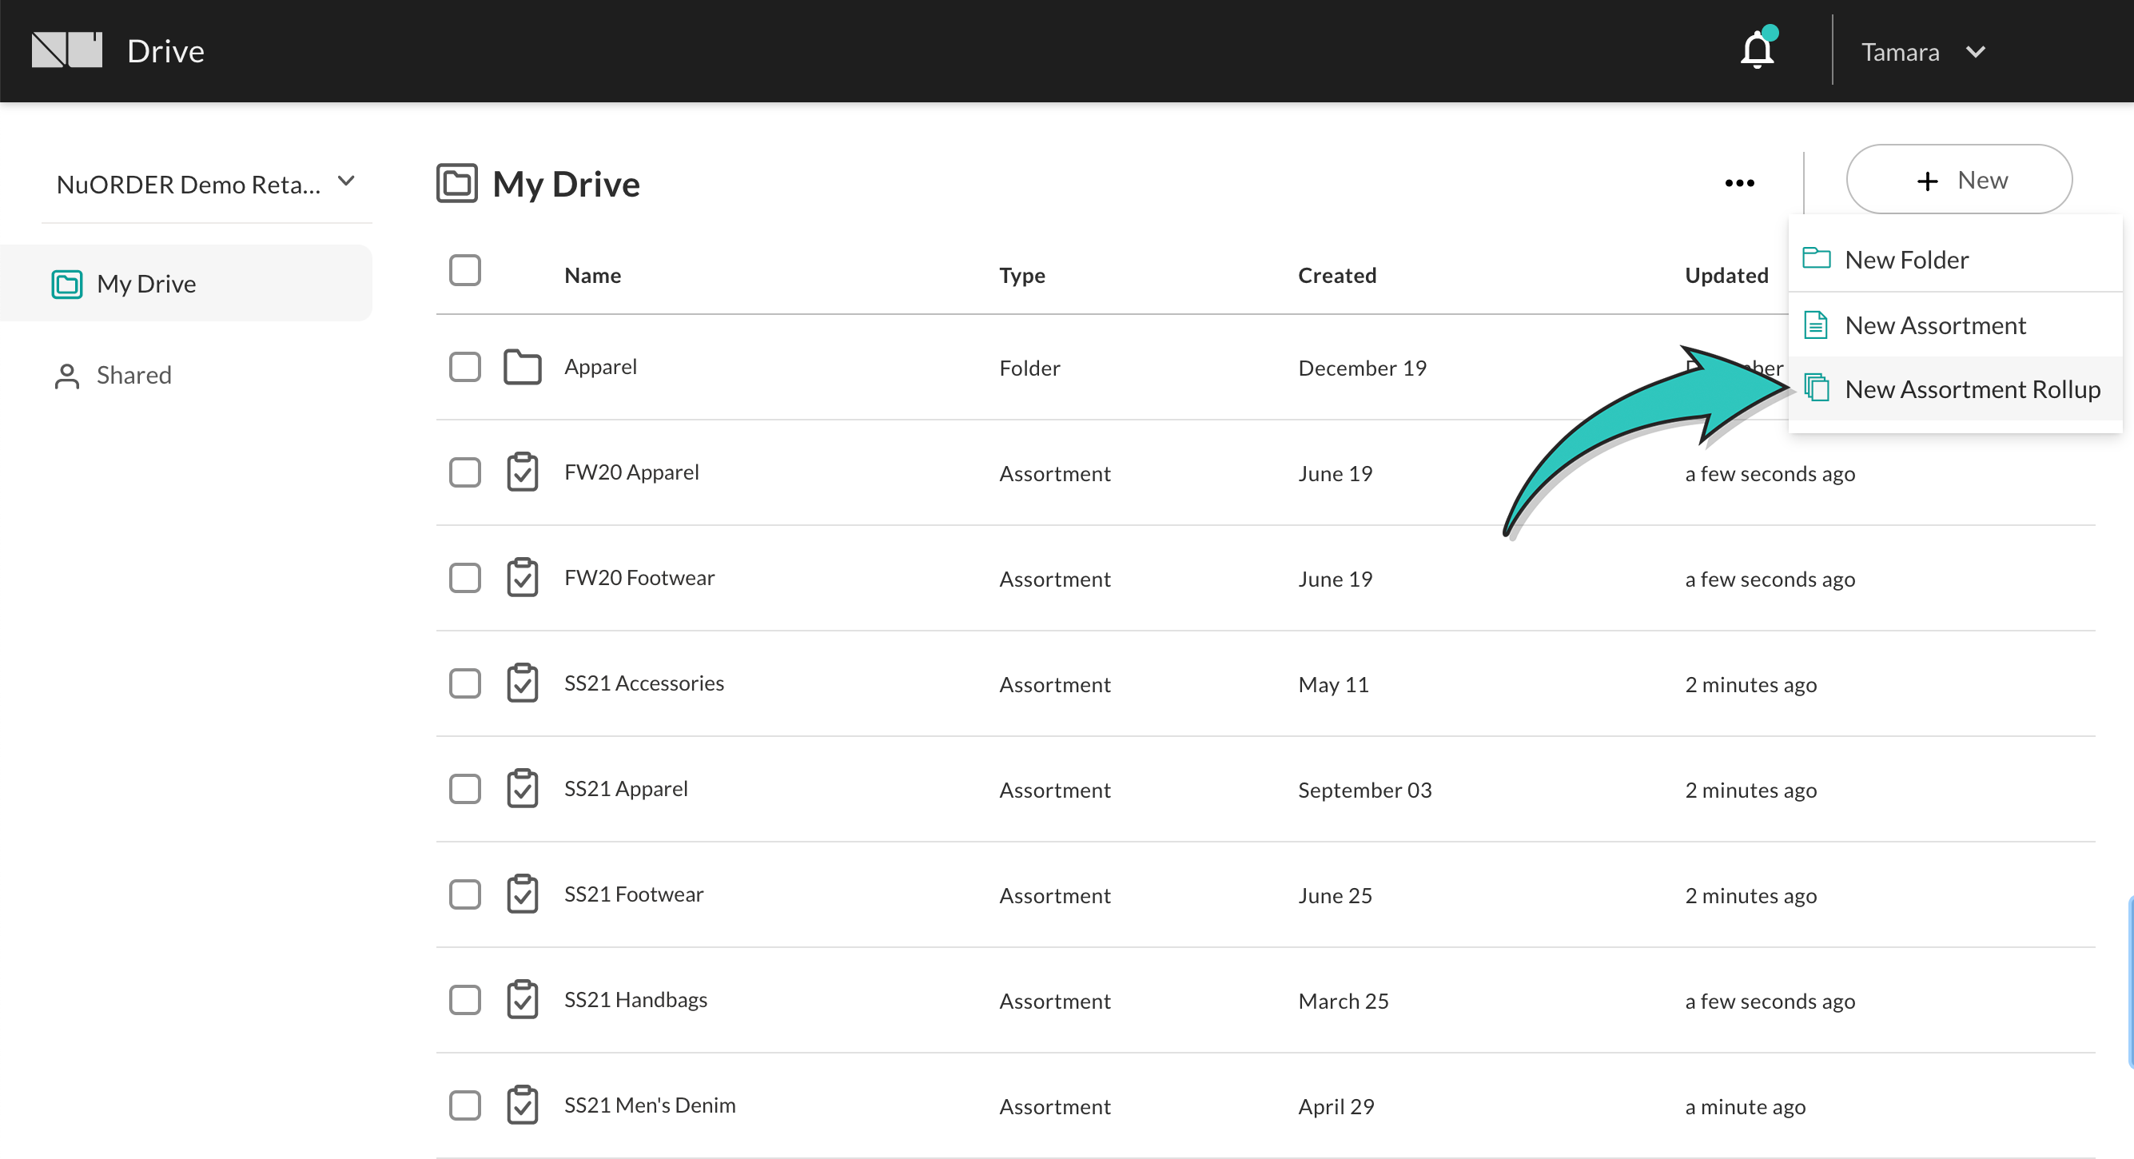Click the SS21 Accessories assortment icon
Screen dimensions: 2134x1159
coord(523,683)
